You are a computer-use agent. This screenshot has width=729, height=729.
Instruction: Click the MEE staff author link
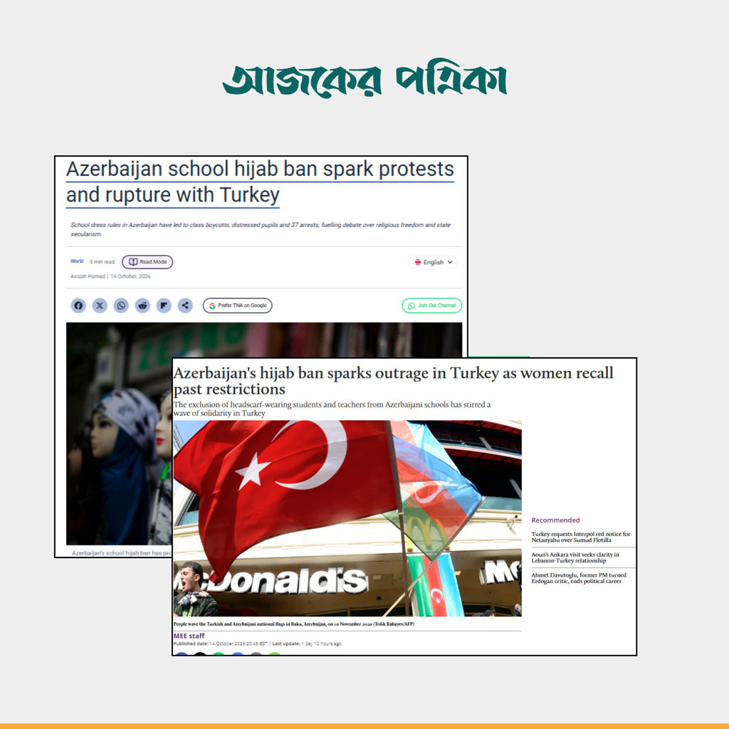tap(189, 636)
